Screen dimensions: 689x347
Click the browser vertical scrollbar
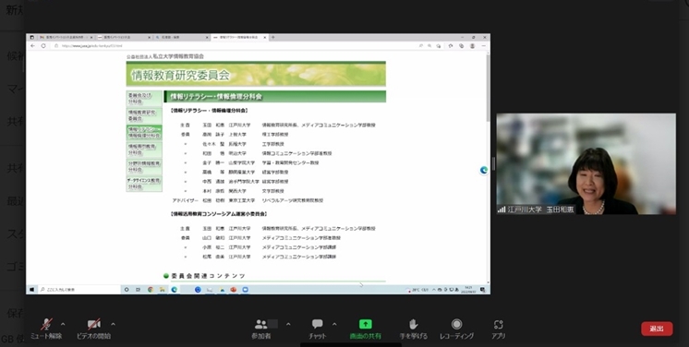[488, 167]
